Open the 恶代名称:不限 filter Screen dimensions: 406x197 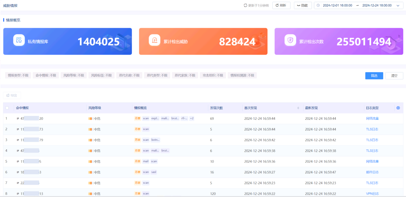(130, 75)
